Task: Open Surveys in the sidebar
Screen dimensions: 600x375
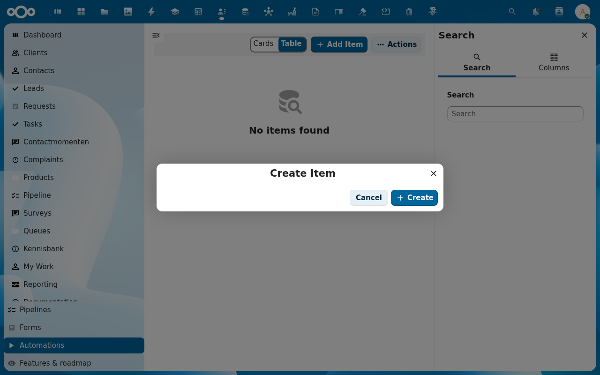Action: coord(74,213)
